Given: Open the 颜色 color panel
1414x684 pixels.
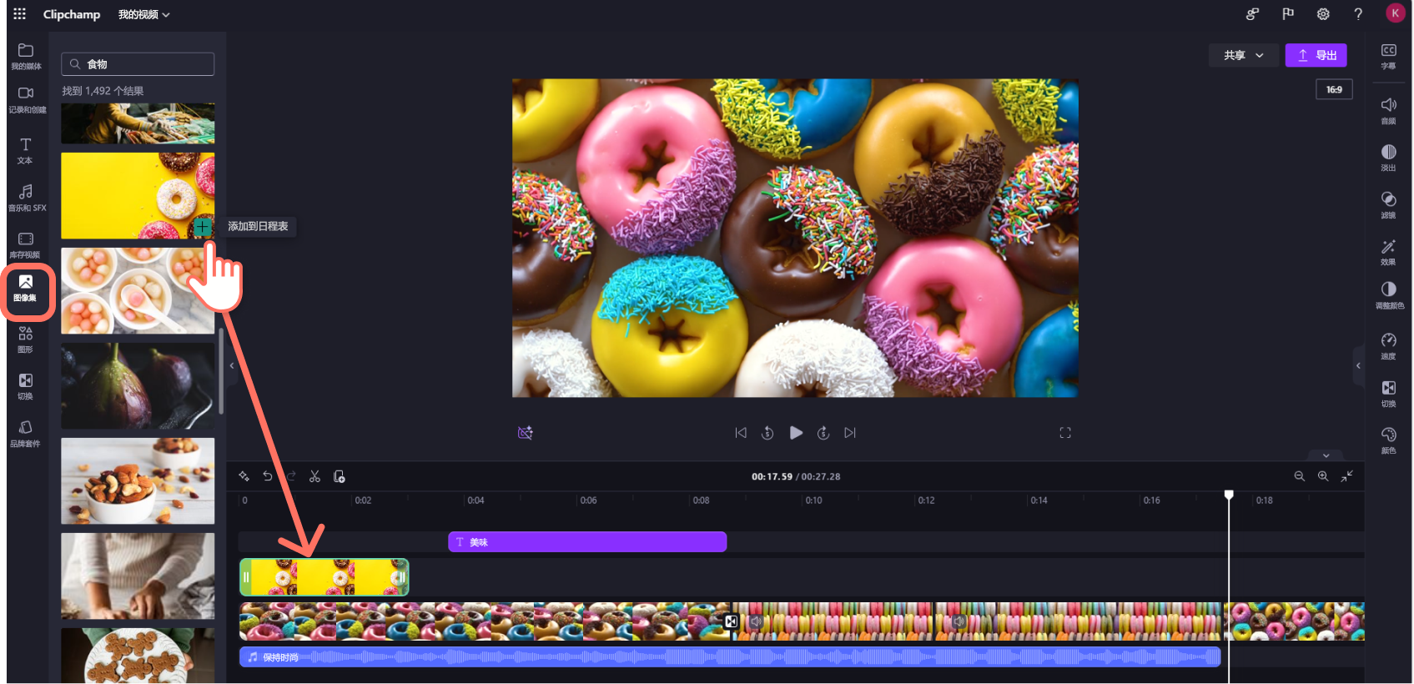Looking at the screenshot, I should (x=1389, y=440).
